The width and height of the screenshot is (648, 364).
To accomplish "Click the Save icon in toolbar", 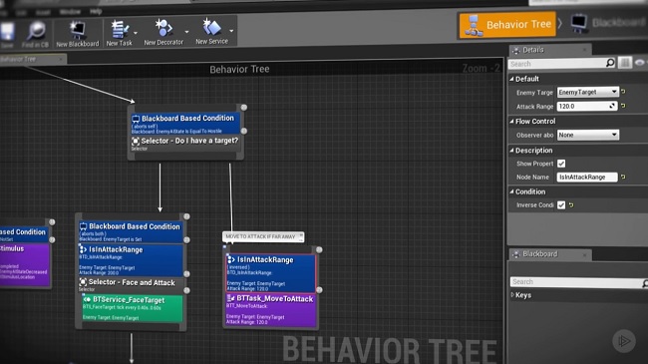I will point(7,32).
